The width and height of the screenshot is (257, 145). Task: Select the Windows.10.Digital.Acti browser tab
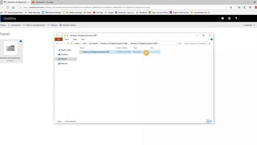tap(15, 2)
